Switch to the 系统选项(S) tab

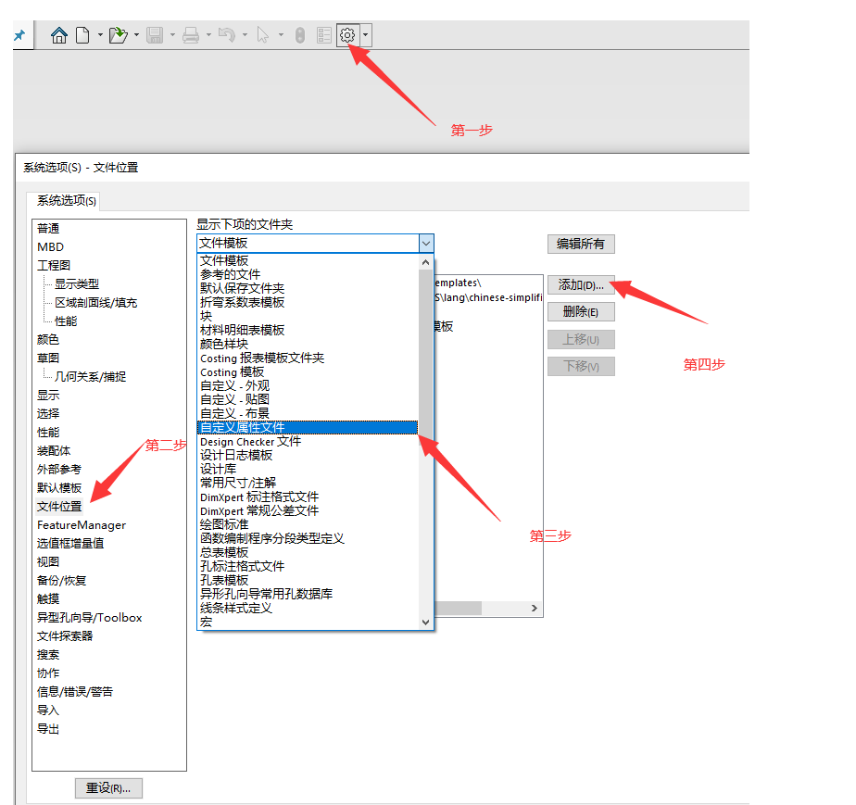[x=67, y=200]
